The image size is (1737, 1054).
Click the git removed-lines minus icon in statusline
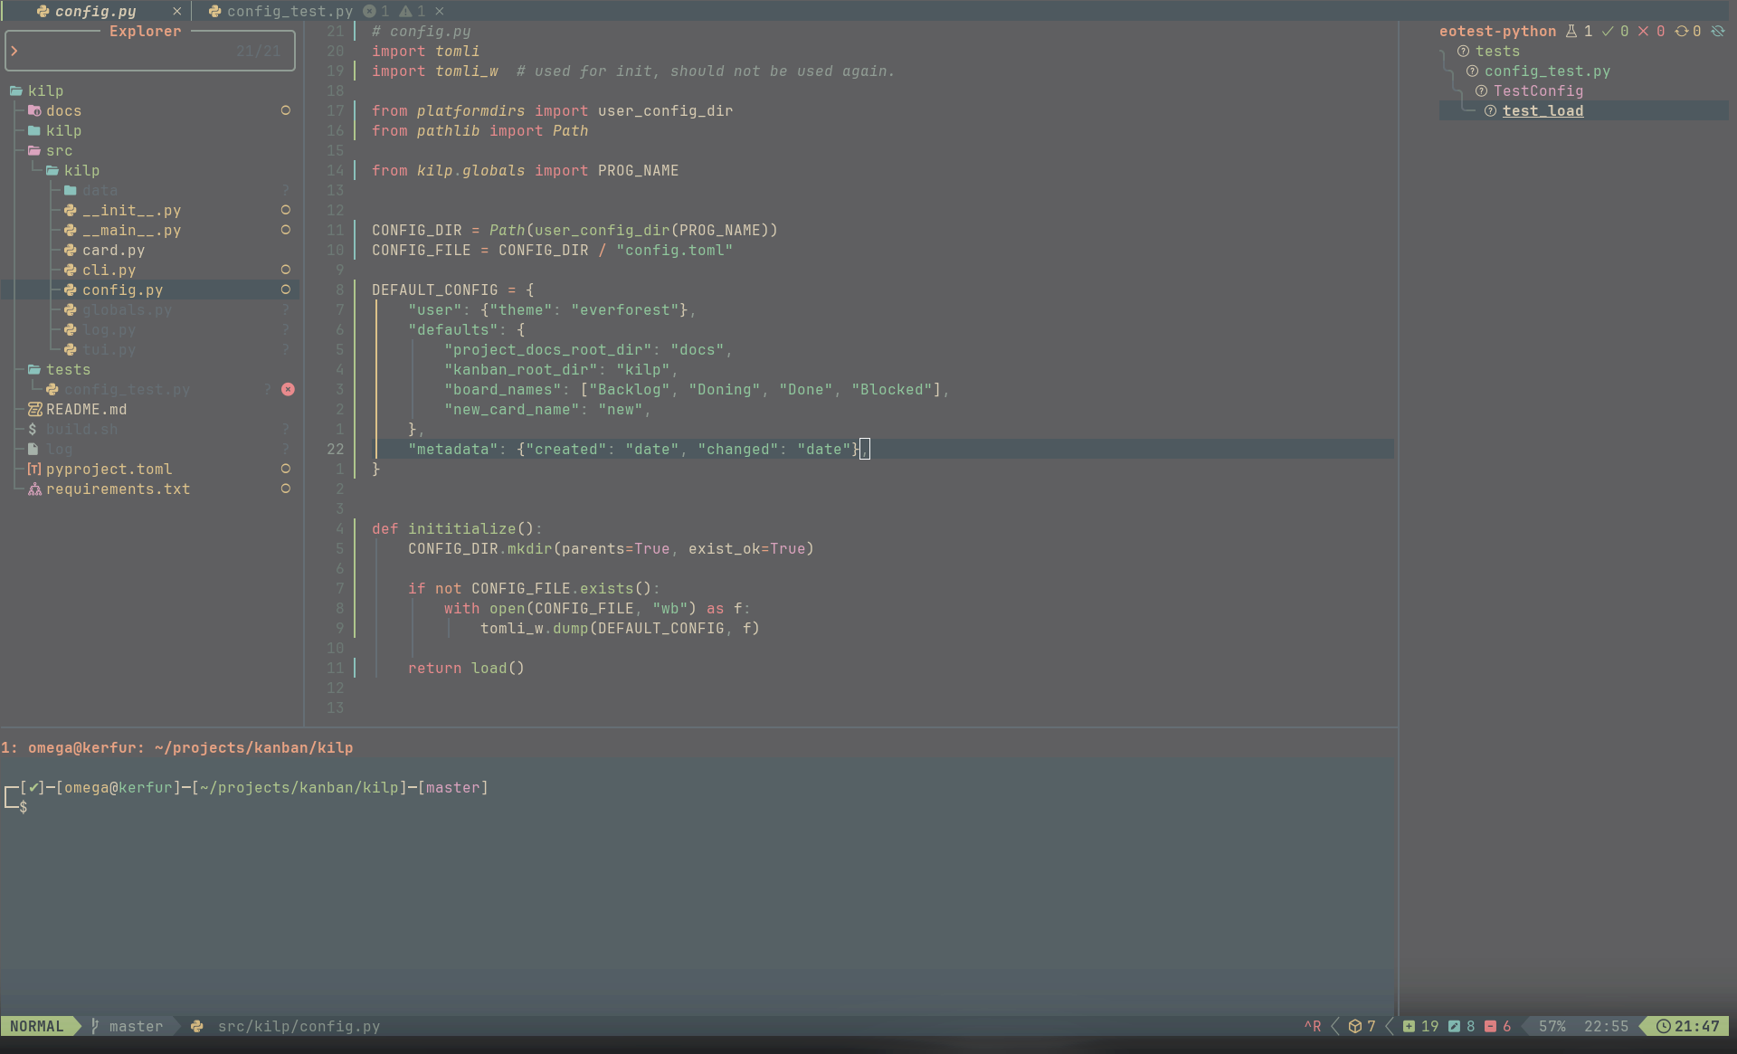(x=1490, y=1026)
